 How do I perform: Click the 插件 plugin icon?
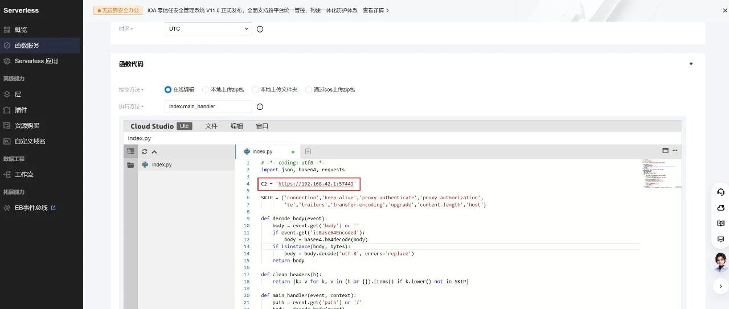[7, 110]
